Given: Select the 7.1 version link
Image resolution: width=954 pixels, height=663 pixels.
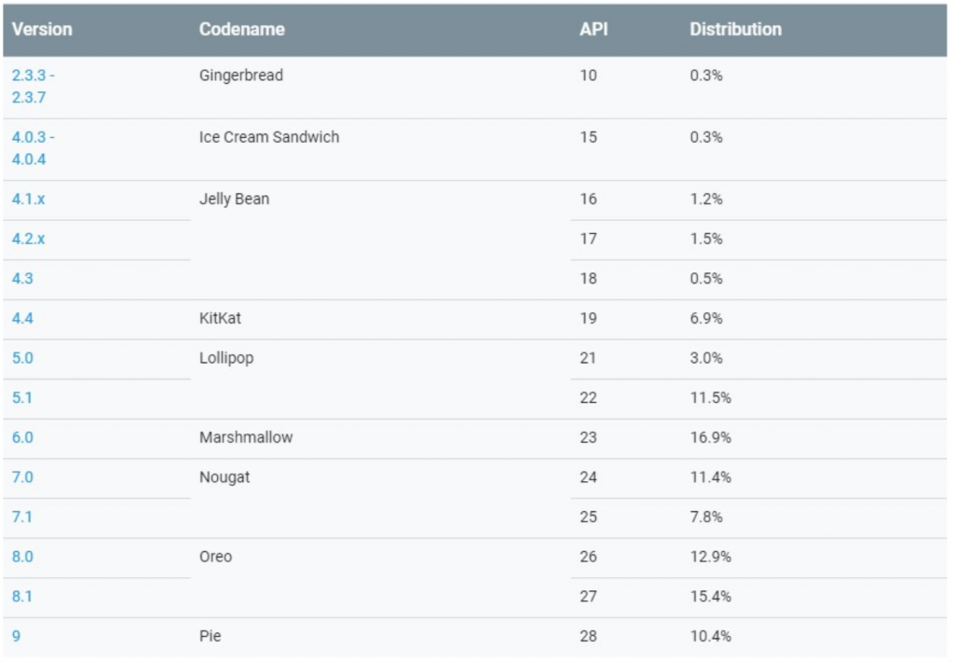Looking at the screenshot, I should [x=22, y=517].
